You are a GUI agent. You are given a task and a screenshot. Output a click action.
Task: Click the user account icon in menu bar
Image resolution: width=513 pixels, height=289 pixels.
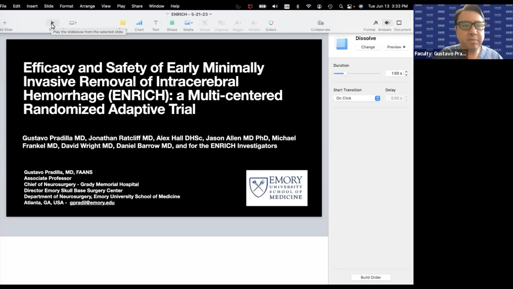point(319,6)
